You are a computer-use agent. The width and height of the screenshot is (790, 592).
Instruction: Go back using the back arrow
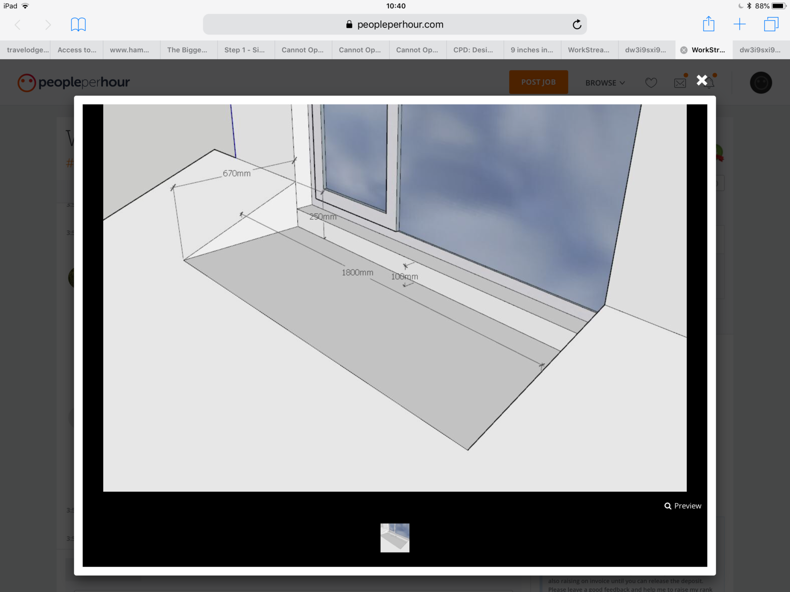tap(18, 25)
